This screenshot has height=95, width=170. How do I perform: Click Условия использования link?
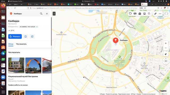click(149, 94)
